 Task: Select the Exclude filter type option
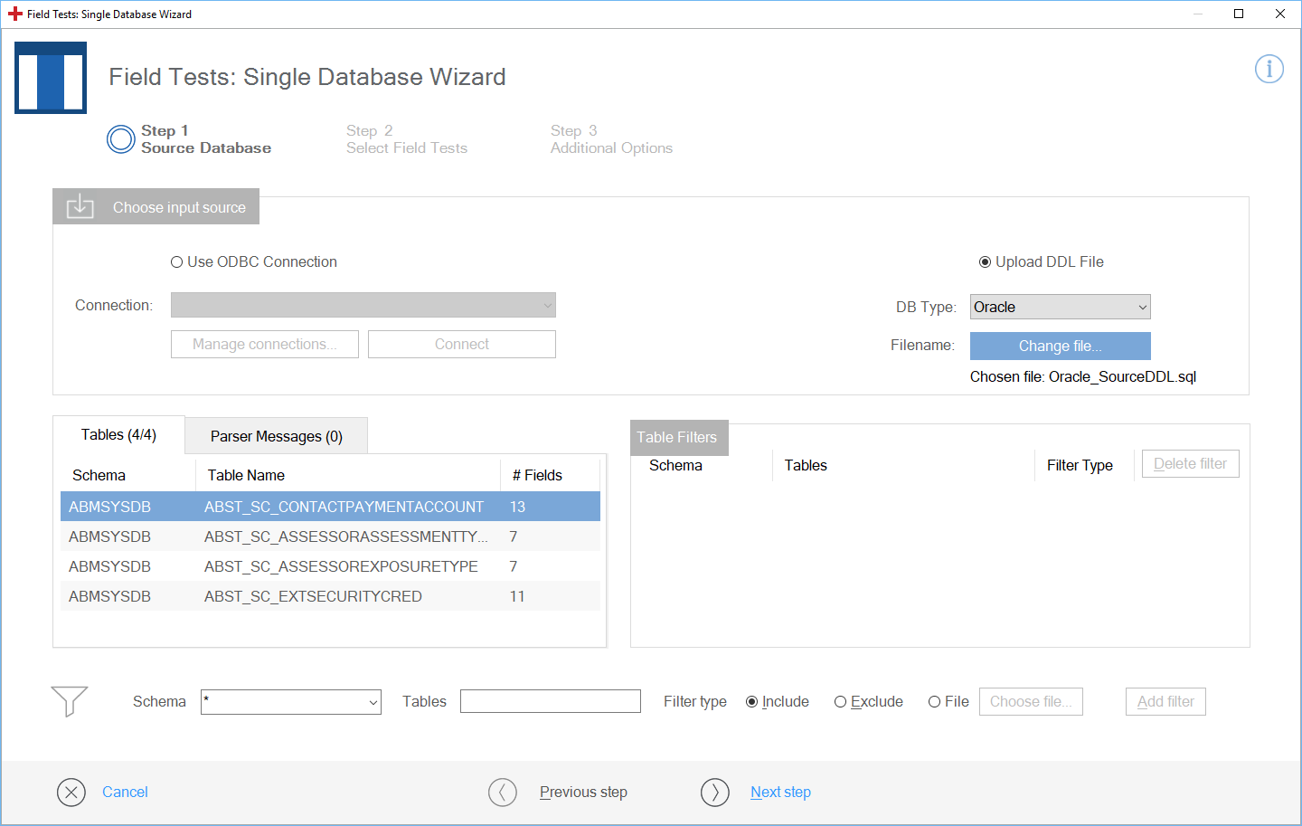[x=841, y=702]
